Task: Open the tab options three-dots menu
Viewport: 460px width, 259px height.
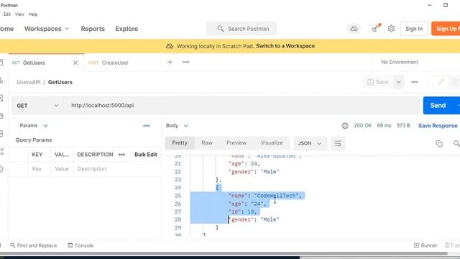Action: pyautogui.click(x=185, y=63)
